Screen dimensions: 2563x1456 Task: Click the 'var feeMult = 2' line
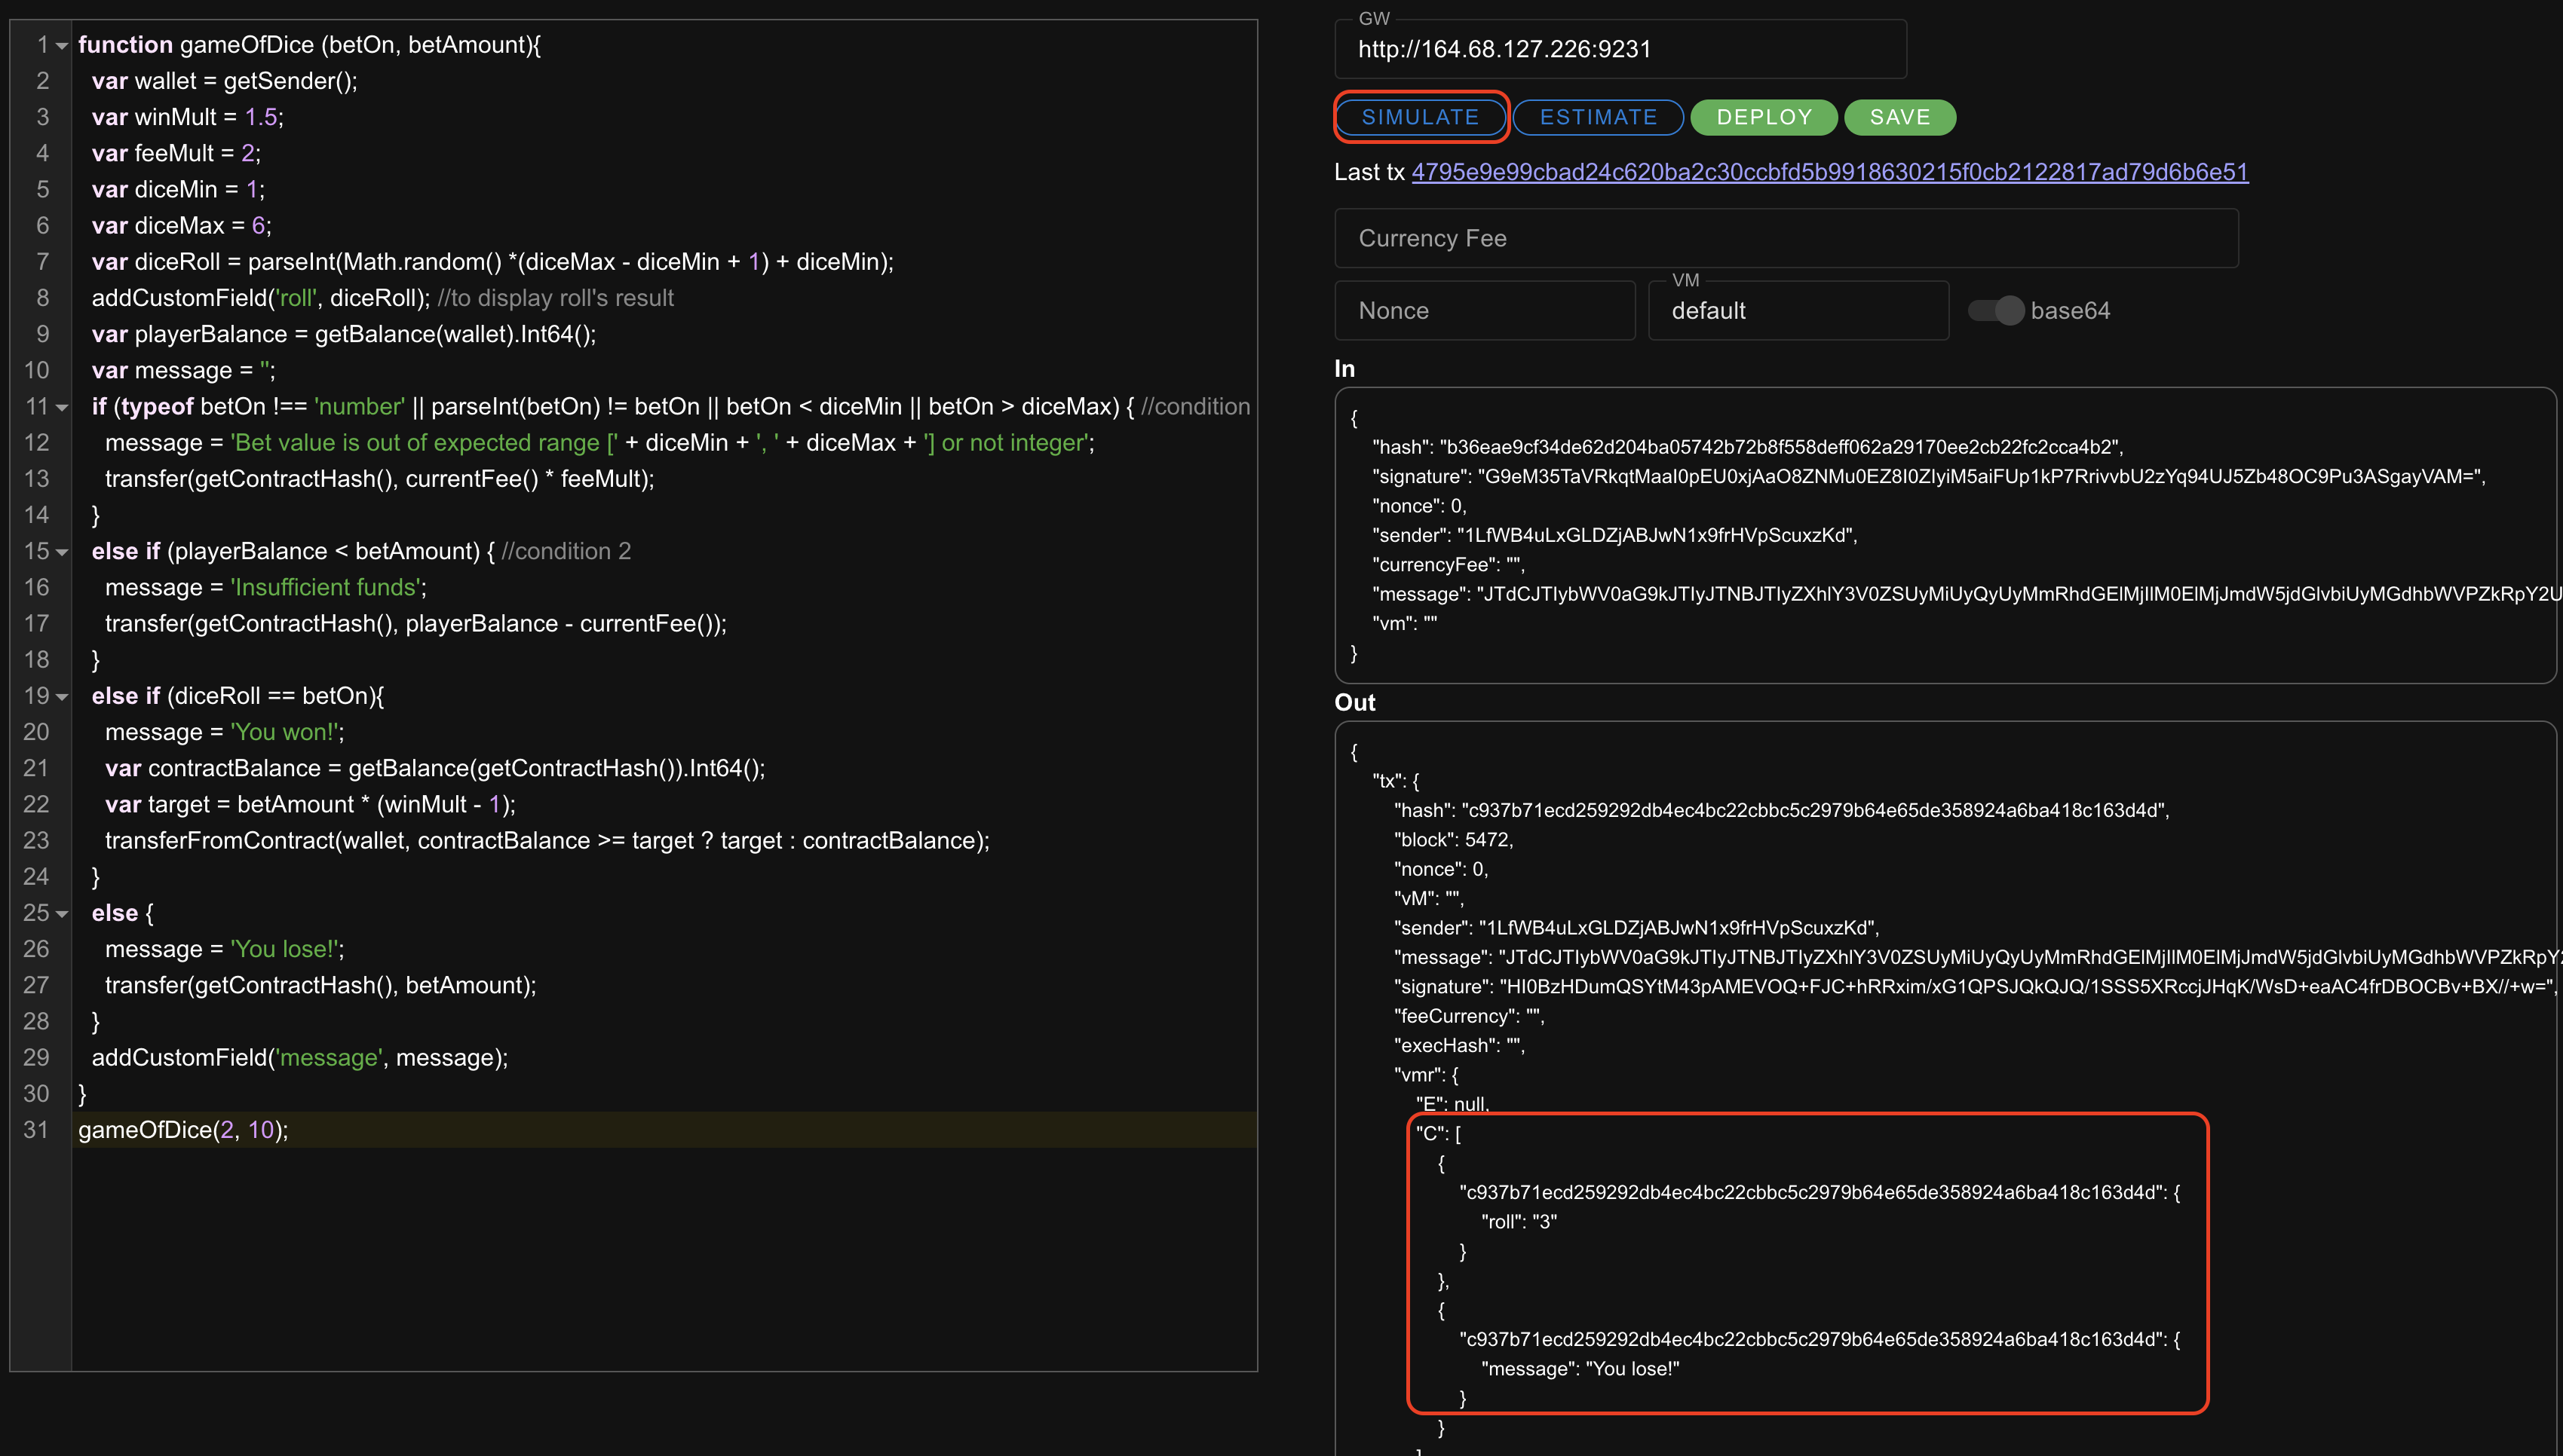(176, 153)
